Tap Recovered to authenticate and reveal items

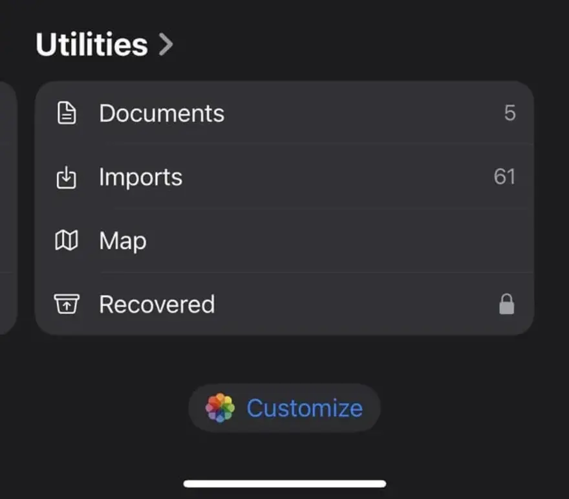(156, 304)
